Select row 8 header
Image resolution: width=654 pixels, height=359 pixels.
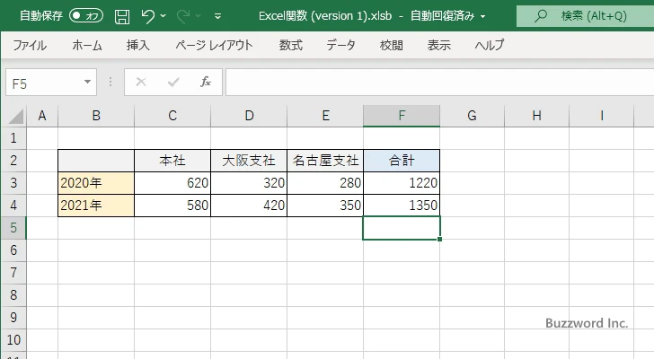click(x=13, y=295)
